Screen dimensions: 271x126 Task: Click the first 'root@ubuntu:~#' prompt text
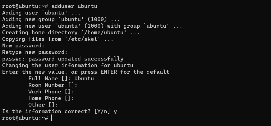pos(25,6)
